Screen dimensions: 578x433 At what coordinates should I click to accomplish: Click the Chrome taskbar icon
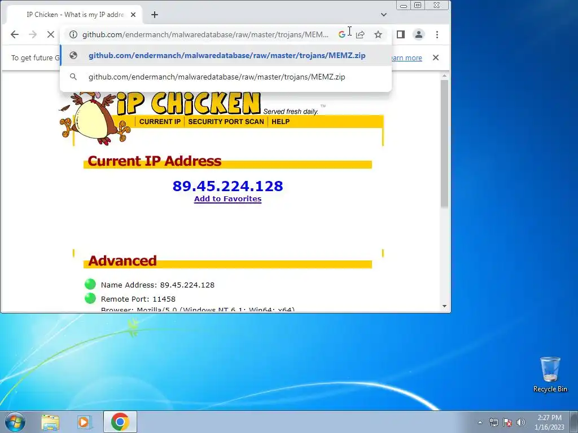click(x=120, y=422)
